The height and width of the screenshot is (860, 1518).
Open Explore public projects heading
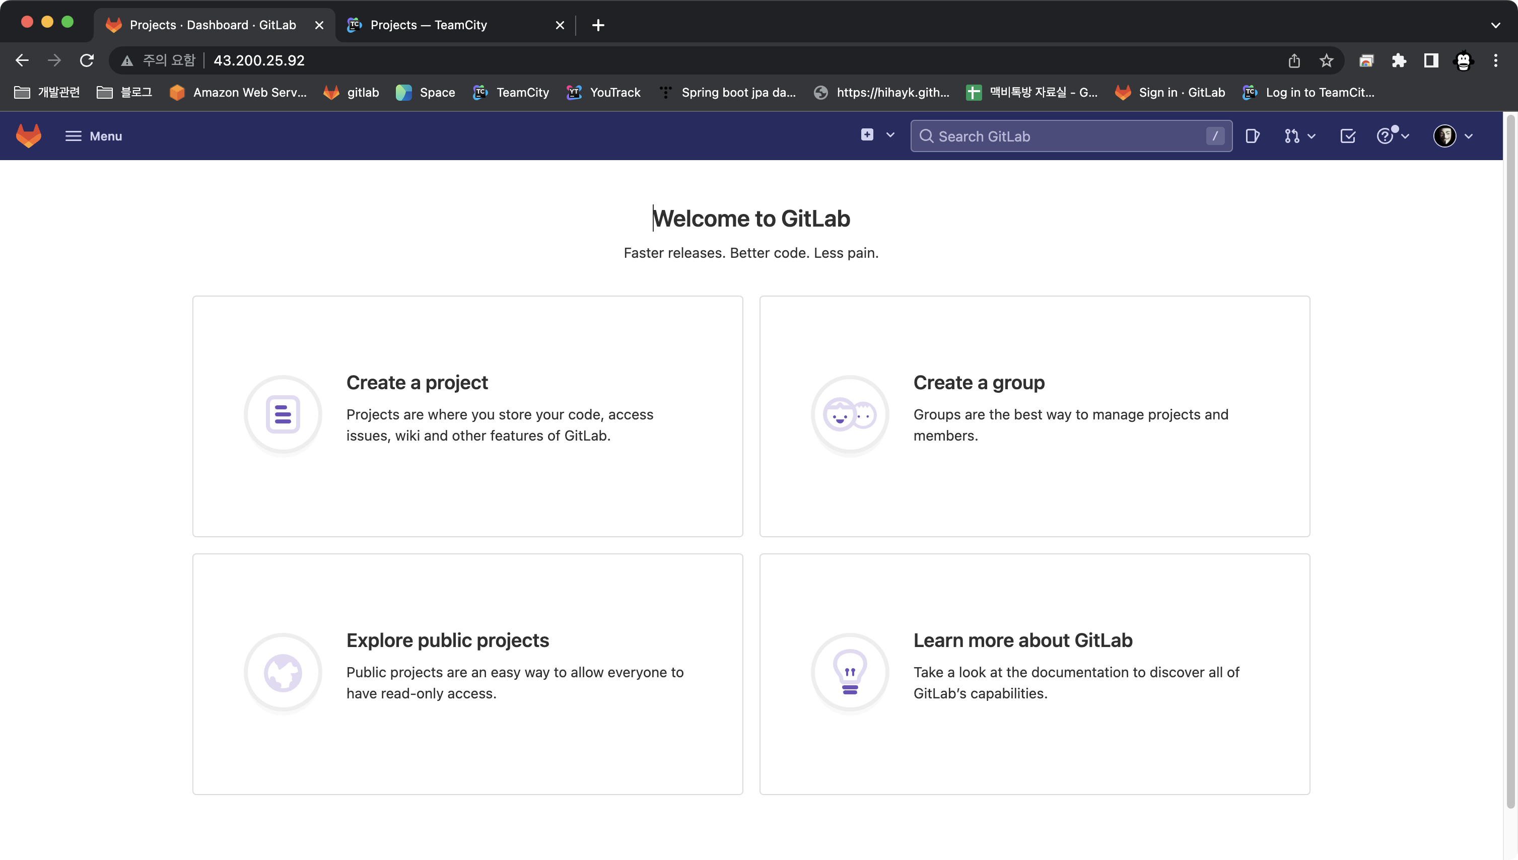[x=447, y=639]
